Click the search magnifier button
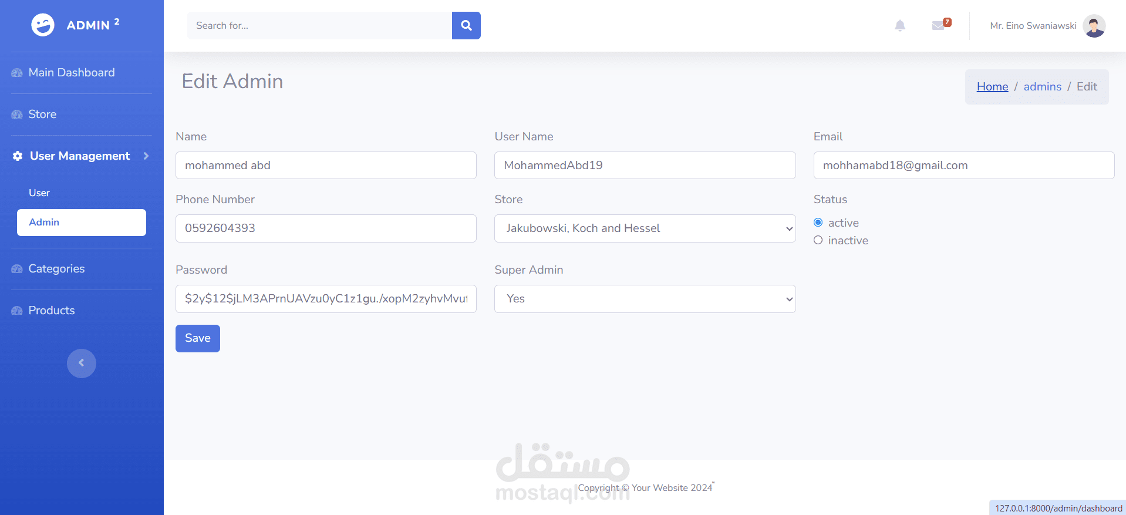The width and height of the screenshot is (1126, 515). [x=466, y=26]
